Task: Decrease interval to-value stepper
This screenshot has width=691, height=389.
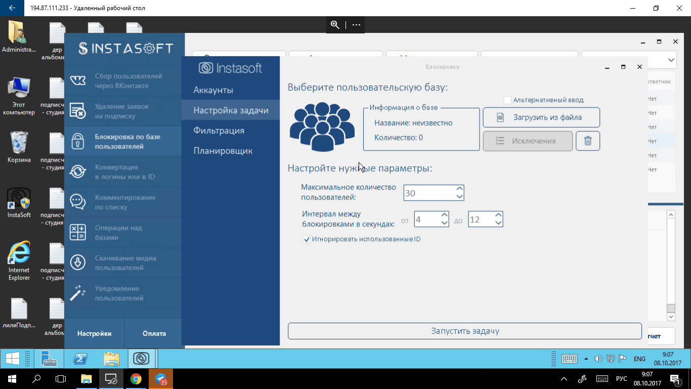Action: click(x=498, y=223)
